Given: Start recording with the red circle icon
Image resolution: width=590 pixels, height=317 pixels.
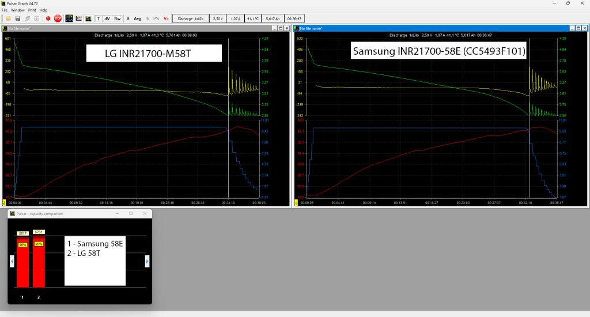Looking at the screenshot, I should pyautogui.click(x=48, y=18).
